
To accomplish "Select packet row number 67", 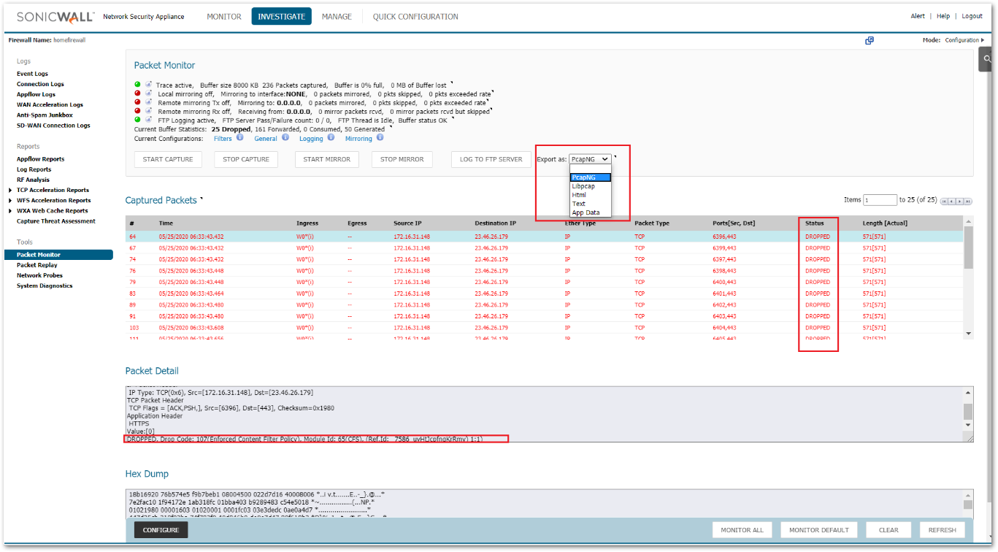I will [545, 248].
